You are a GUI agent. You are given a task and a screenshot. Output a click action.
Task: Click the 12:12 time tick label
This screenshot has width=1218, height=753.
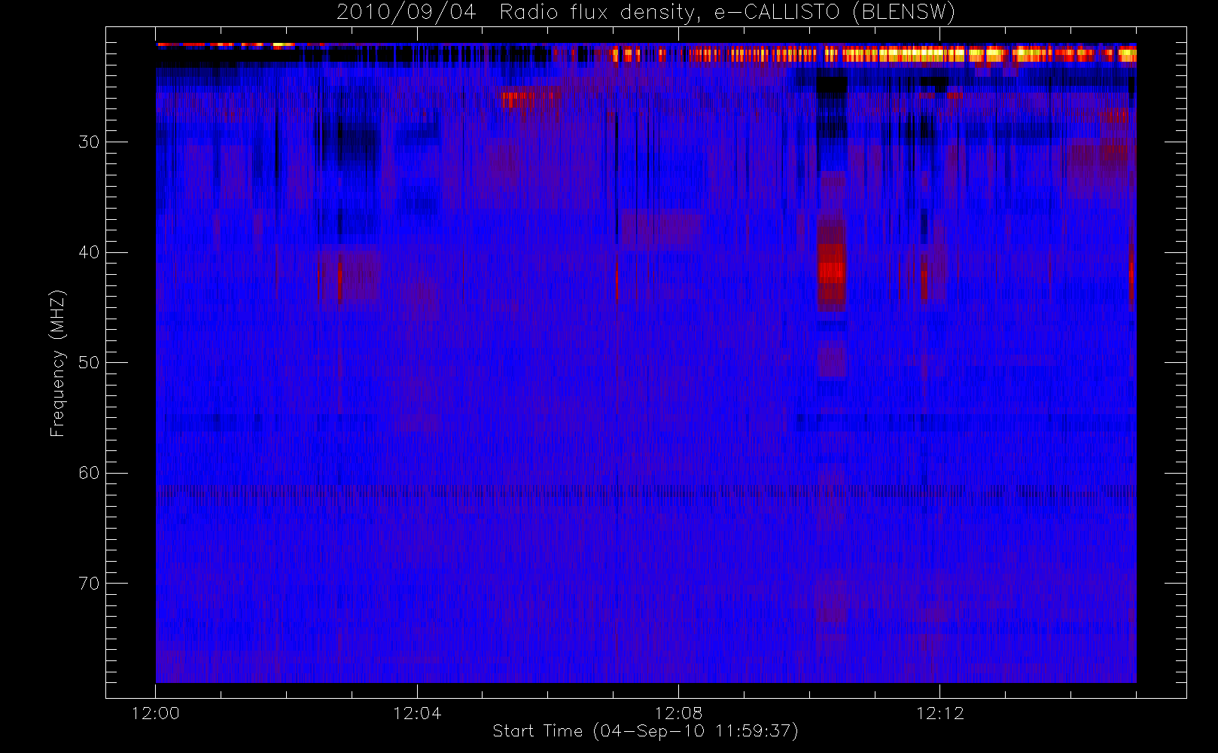click(939, 713)
